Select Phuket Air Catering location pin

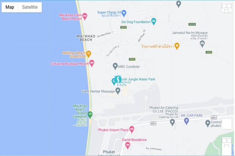coord(172,123)
